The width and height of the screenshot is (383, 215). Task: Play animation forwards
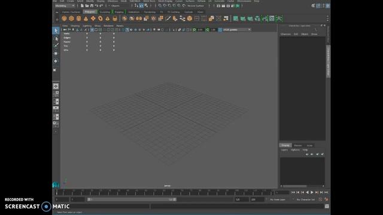coord(312,192)
